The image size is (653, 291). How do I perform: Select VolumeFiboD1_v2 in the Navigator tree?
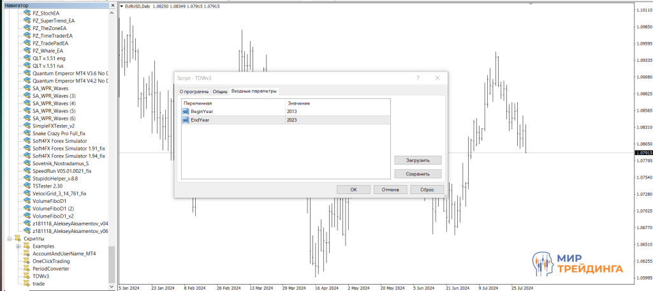pos(54,216)
